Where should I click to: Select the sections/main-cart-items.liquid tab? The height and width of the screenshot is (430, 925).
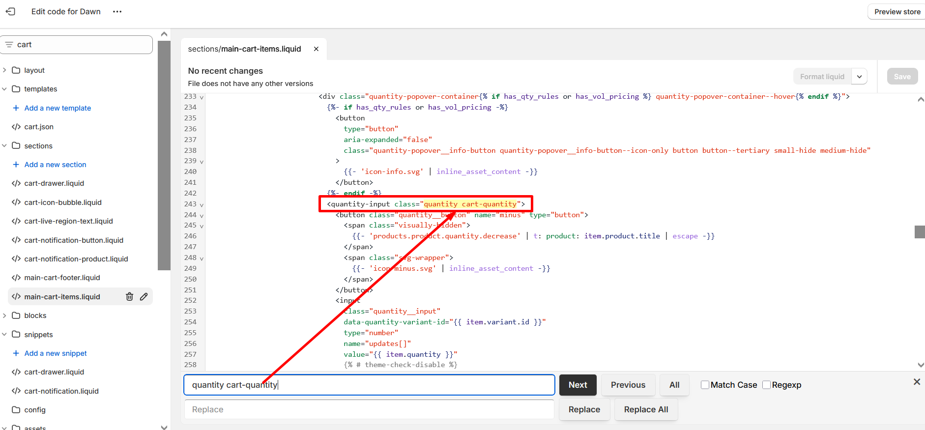(x=244, y=49)
